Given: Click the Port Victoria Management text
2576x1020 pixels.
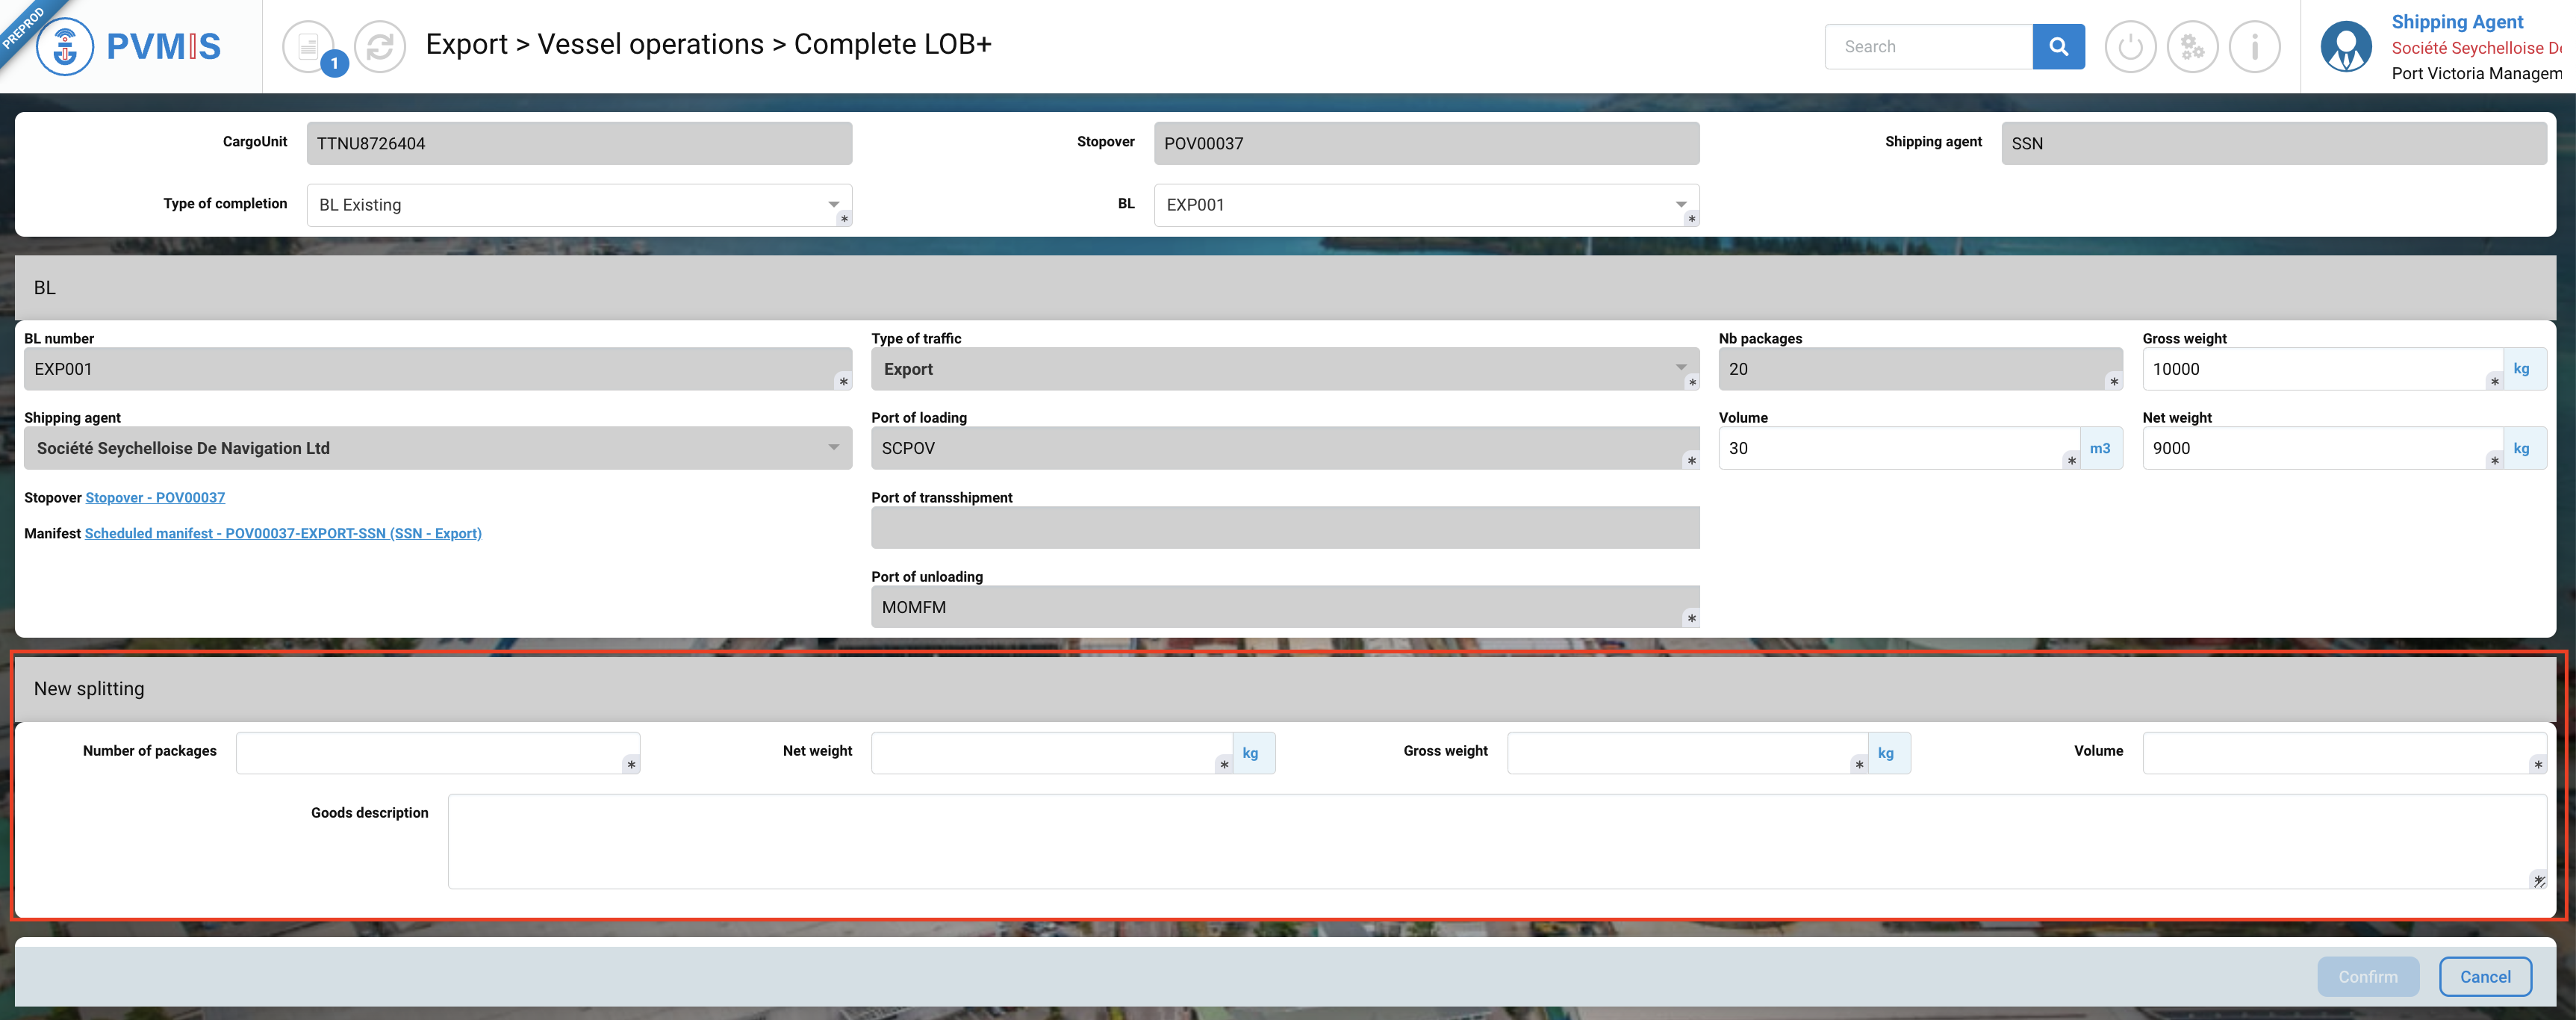Looking at the screenshot, I should 2476,73.
